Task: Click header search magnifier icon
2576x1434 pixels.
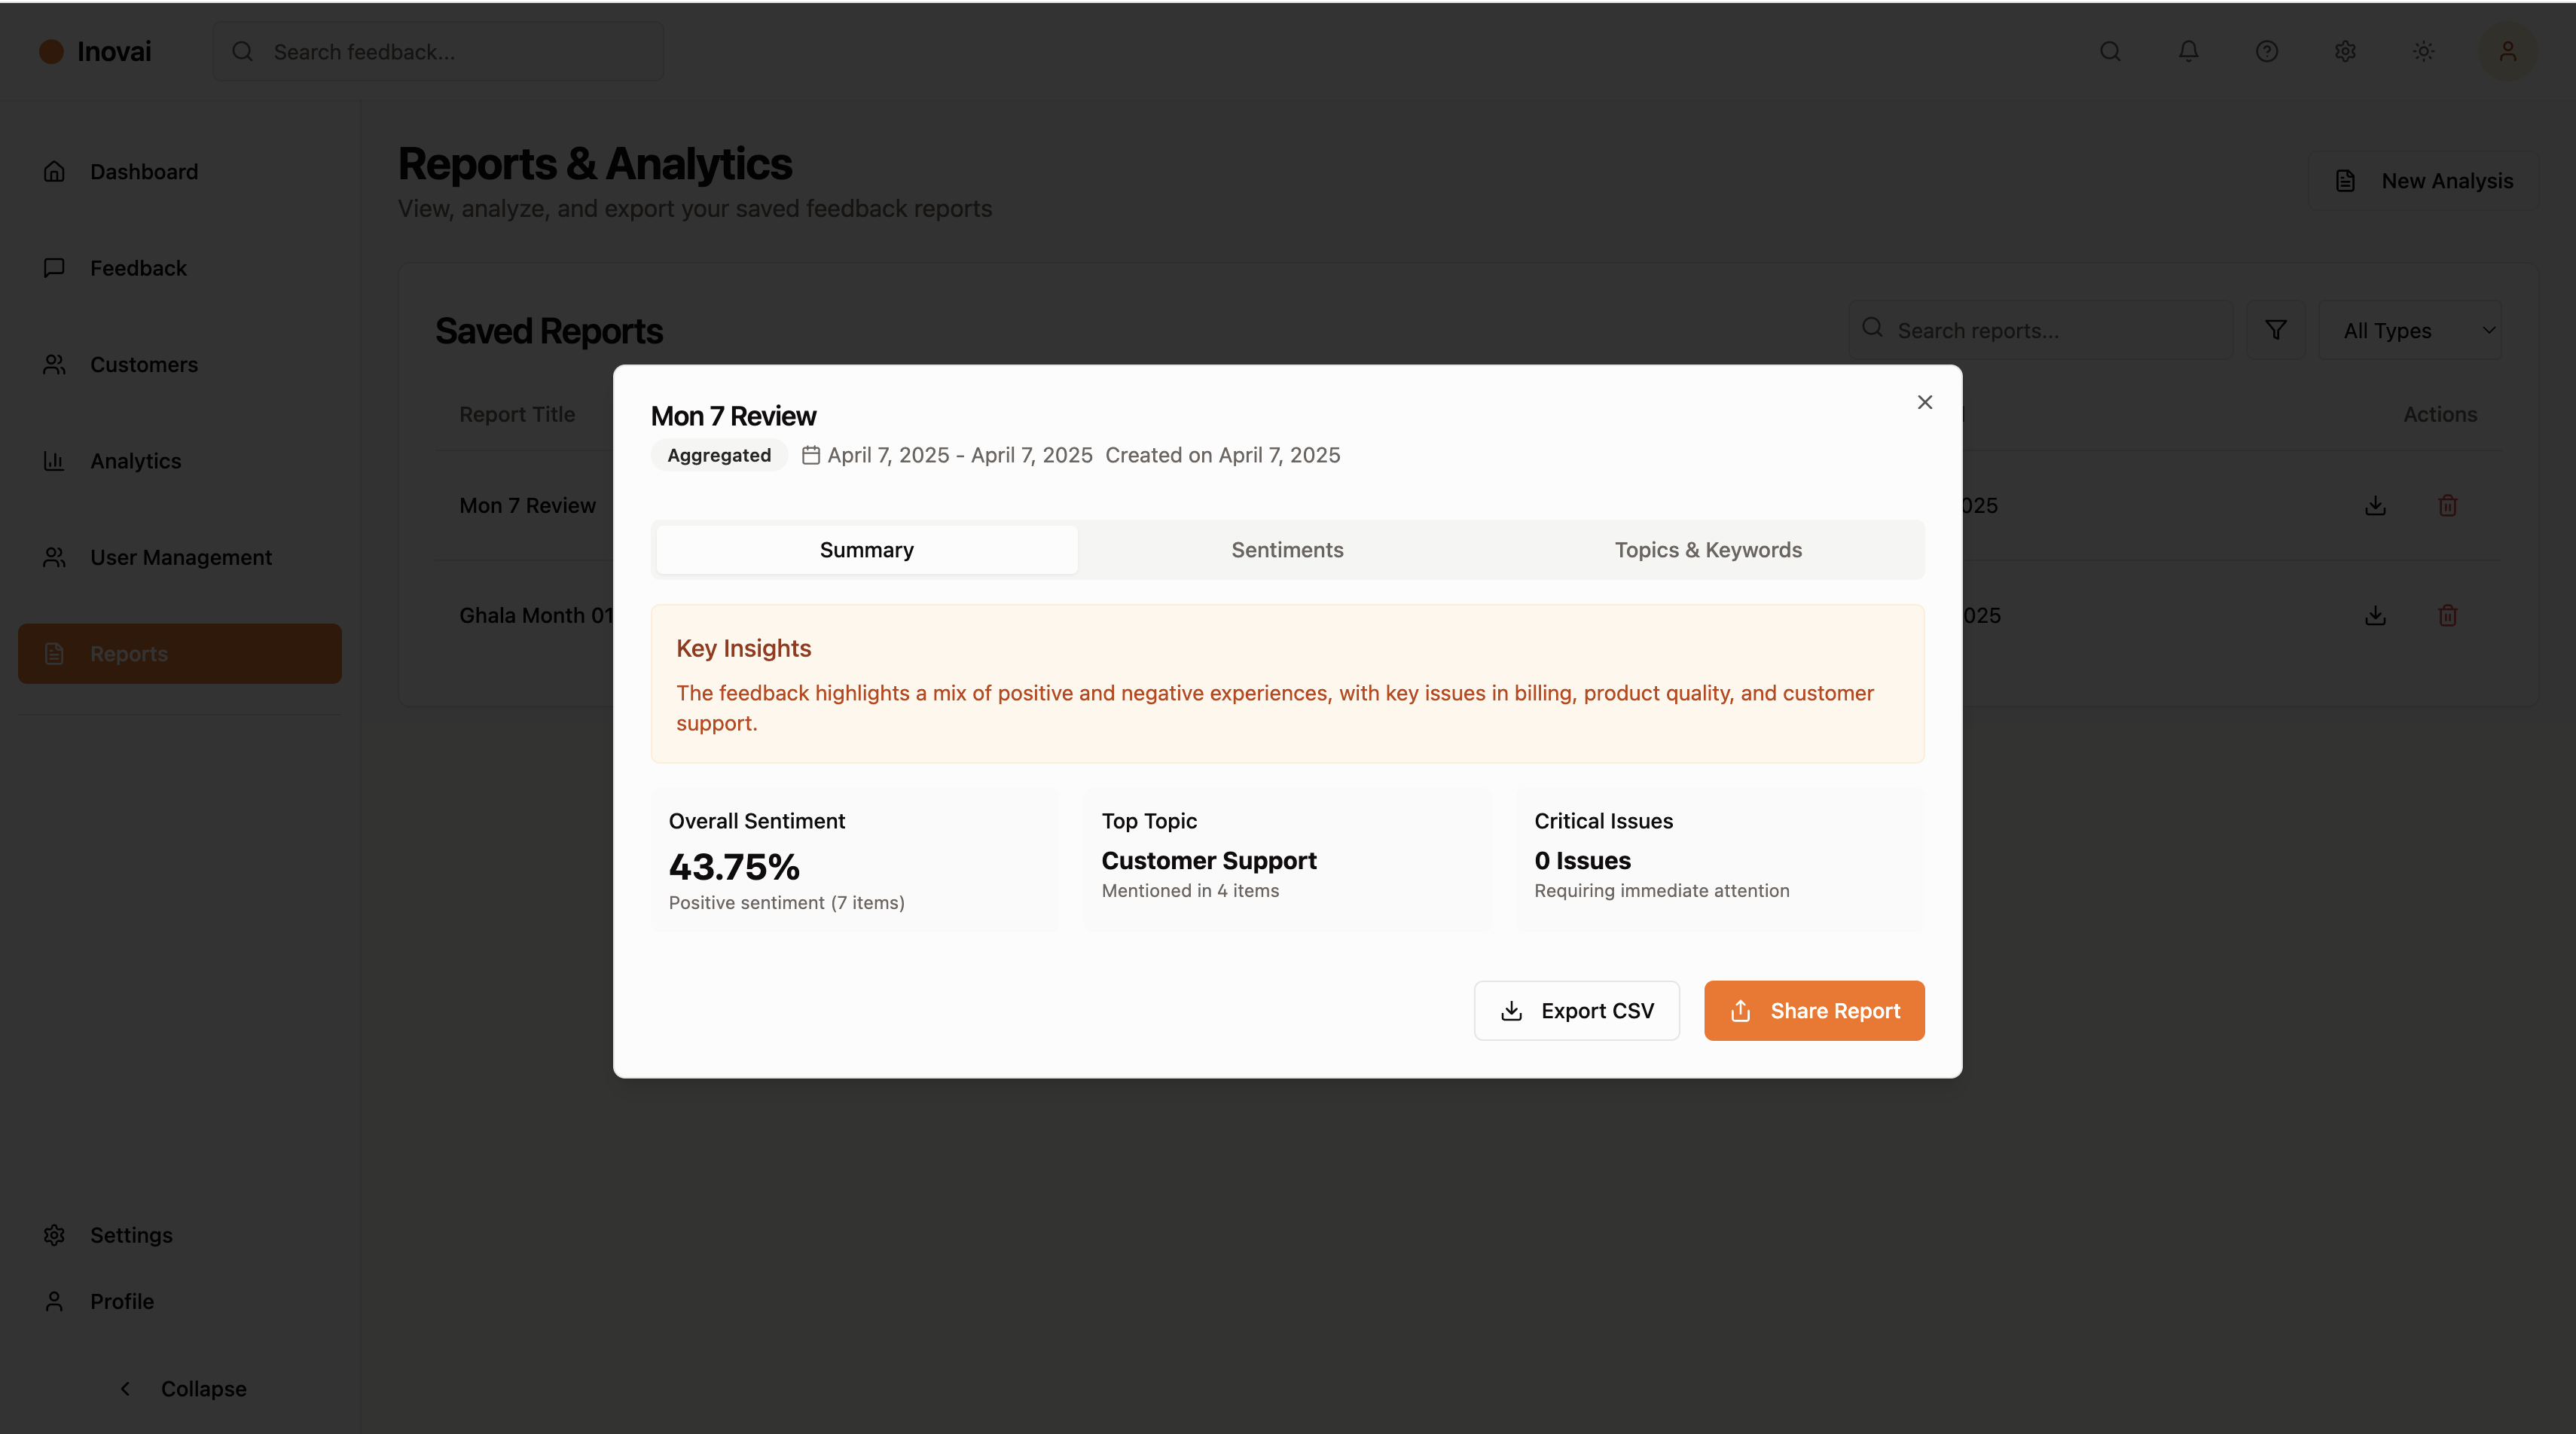Action: coord(2110,51)
